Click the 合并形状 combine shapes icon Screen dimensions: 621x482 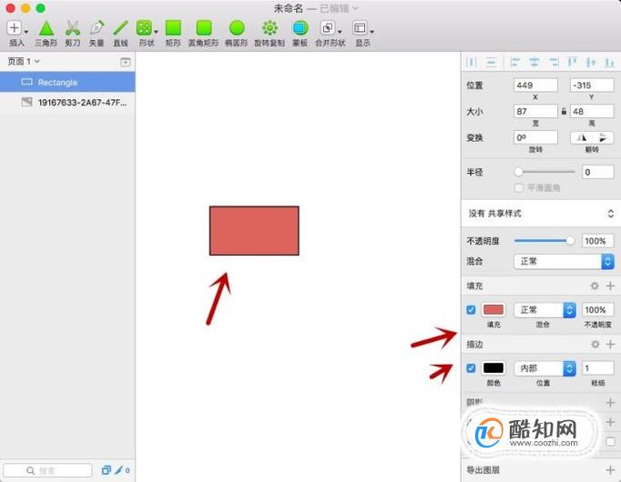(x=328, y=28)
